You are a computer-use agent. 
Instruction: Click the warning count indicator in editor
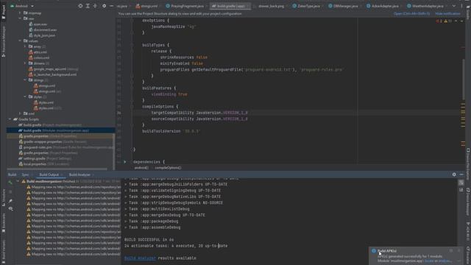pyautogui.click(x=448, y=21)
